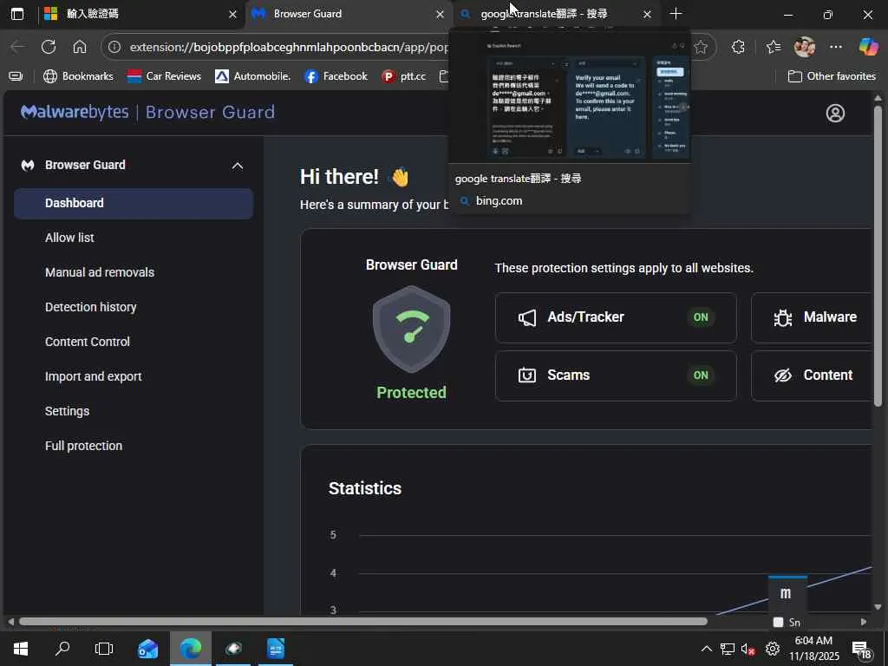Open Manual ad removals page

[x=100, y=272]
